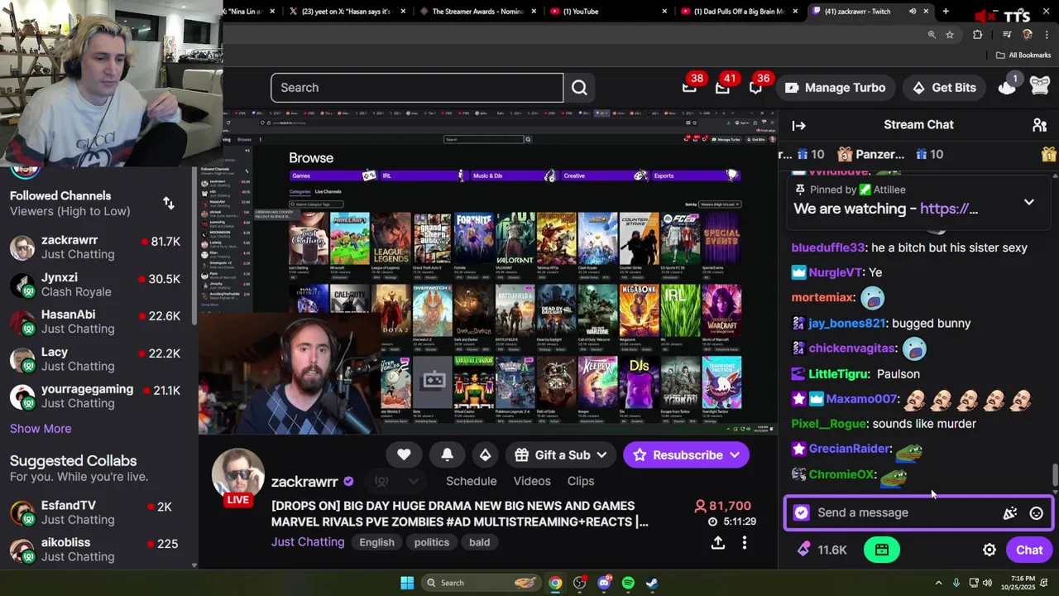Share the stream via share icon
Viewport: 1059px width, 596px height.
point(718,542)
